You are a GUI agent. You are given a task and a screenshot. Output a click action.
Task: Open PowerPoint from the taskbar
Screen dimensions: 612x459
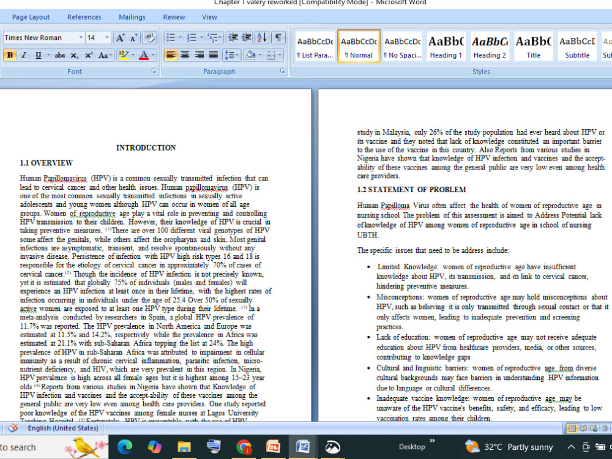273,447
